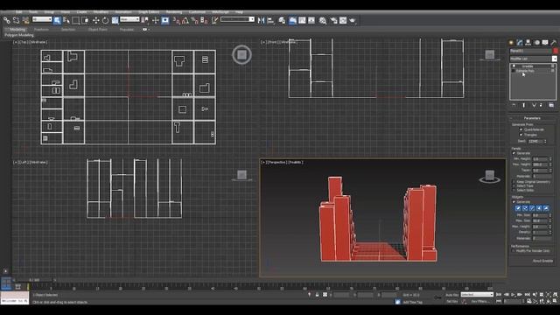Click the Seed value input field

(535, 142)
